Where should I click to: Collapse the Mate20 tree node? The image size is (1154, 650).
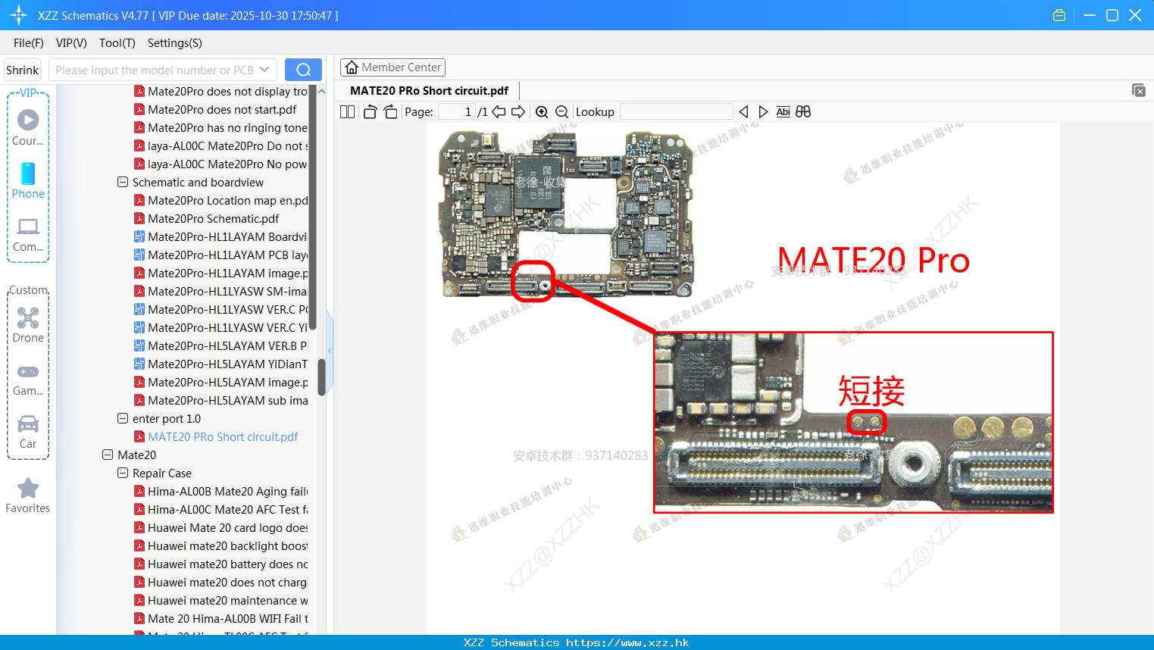tap(108, 455)
